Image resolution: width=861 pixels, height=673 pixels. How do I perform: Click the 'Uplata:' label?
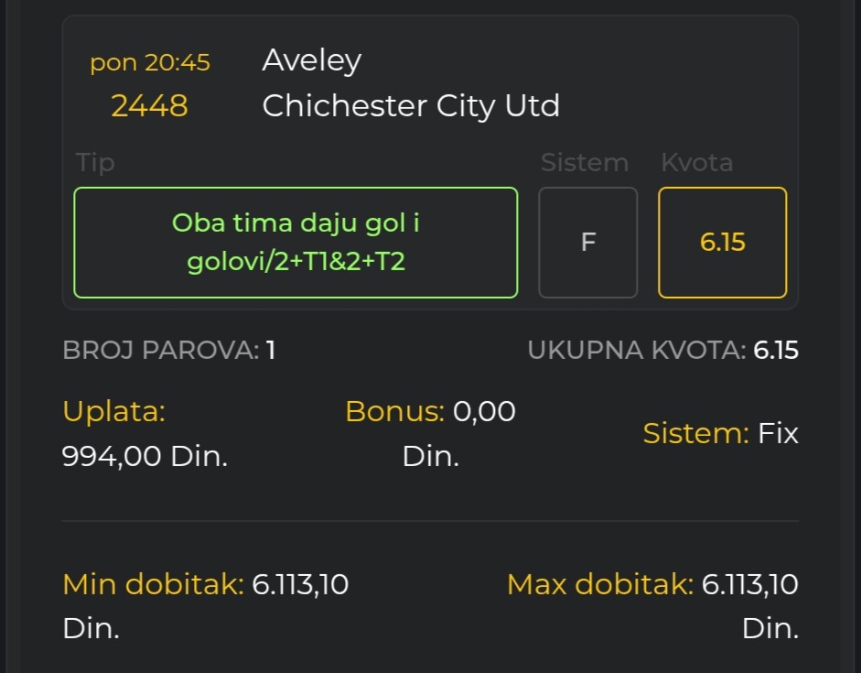point(113,412)
